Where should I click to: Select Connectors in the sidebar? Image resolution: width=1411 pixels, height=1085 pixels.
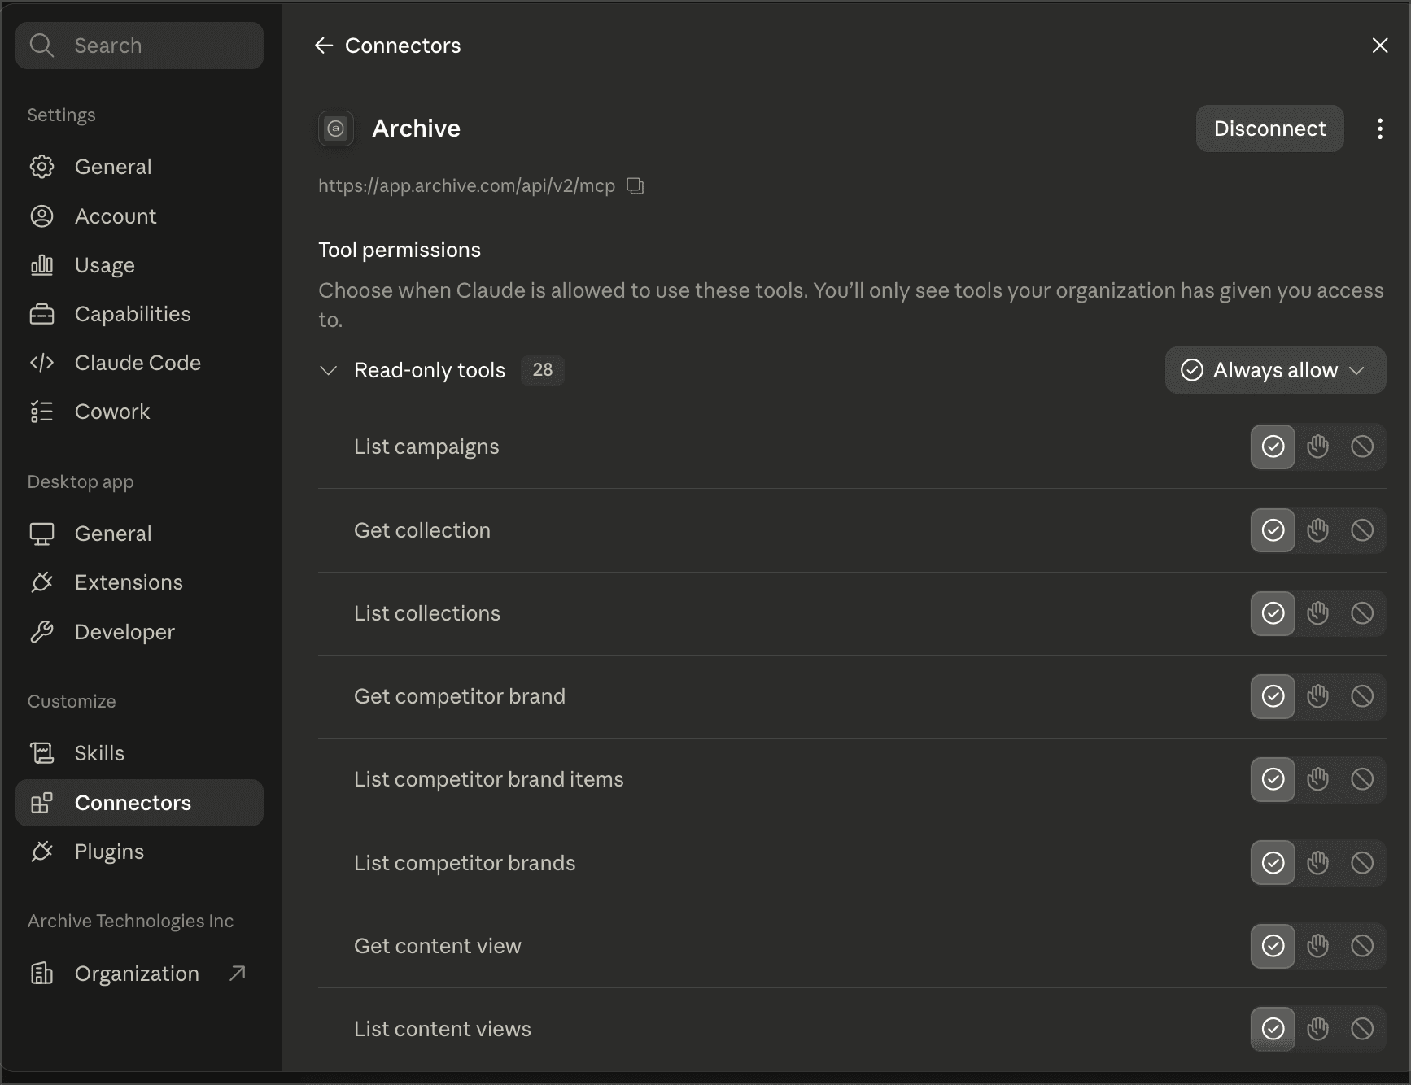click(x=139, y=803)
